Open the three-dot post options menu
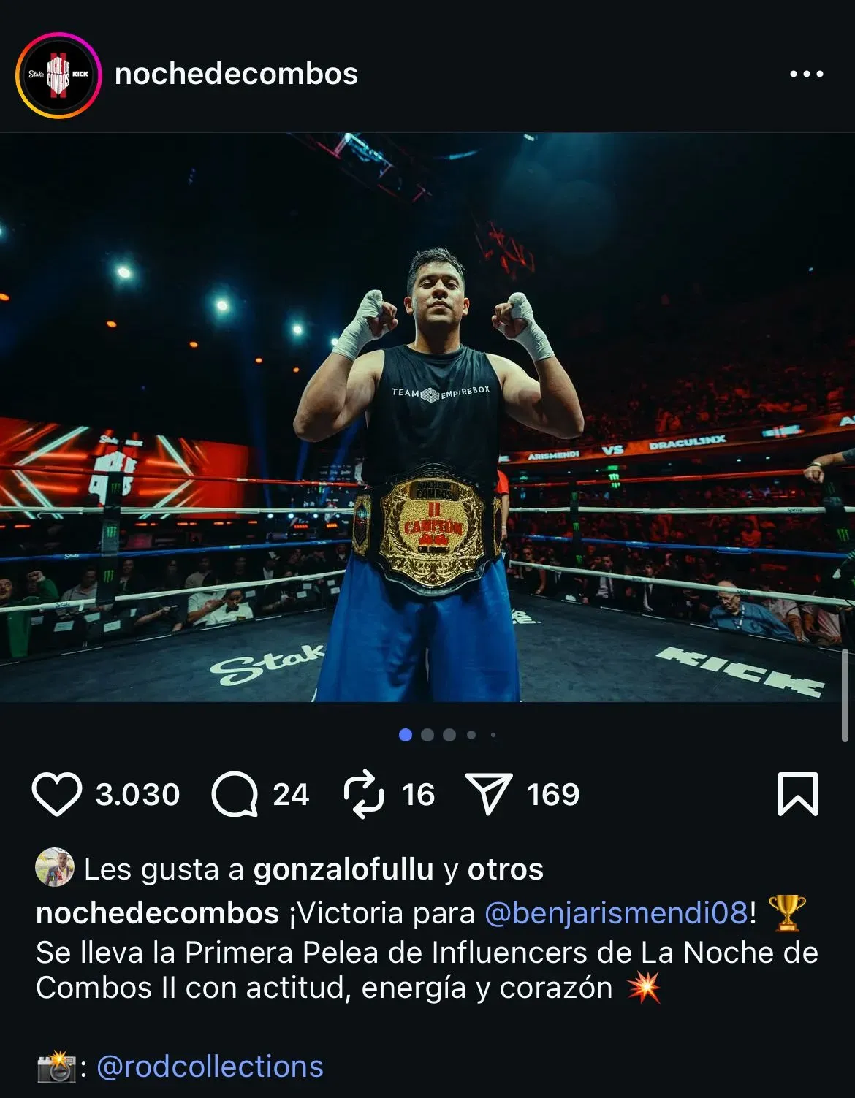This screenshot has width=855, height=1098. coord(807,74)
